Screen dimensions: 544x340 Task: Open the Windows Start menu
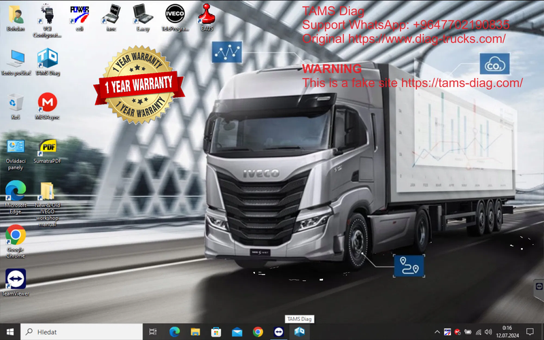(10, 332)
